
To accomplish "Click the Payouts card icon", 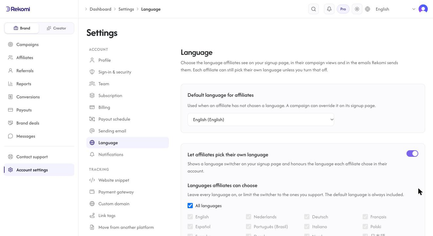I will pyautogui.click(x=10, y=110).
